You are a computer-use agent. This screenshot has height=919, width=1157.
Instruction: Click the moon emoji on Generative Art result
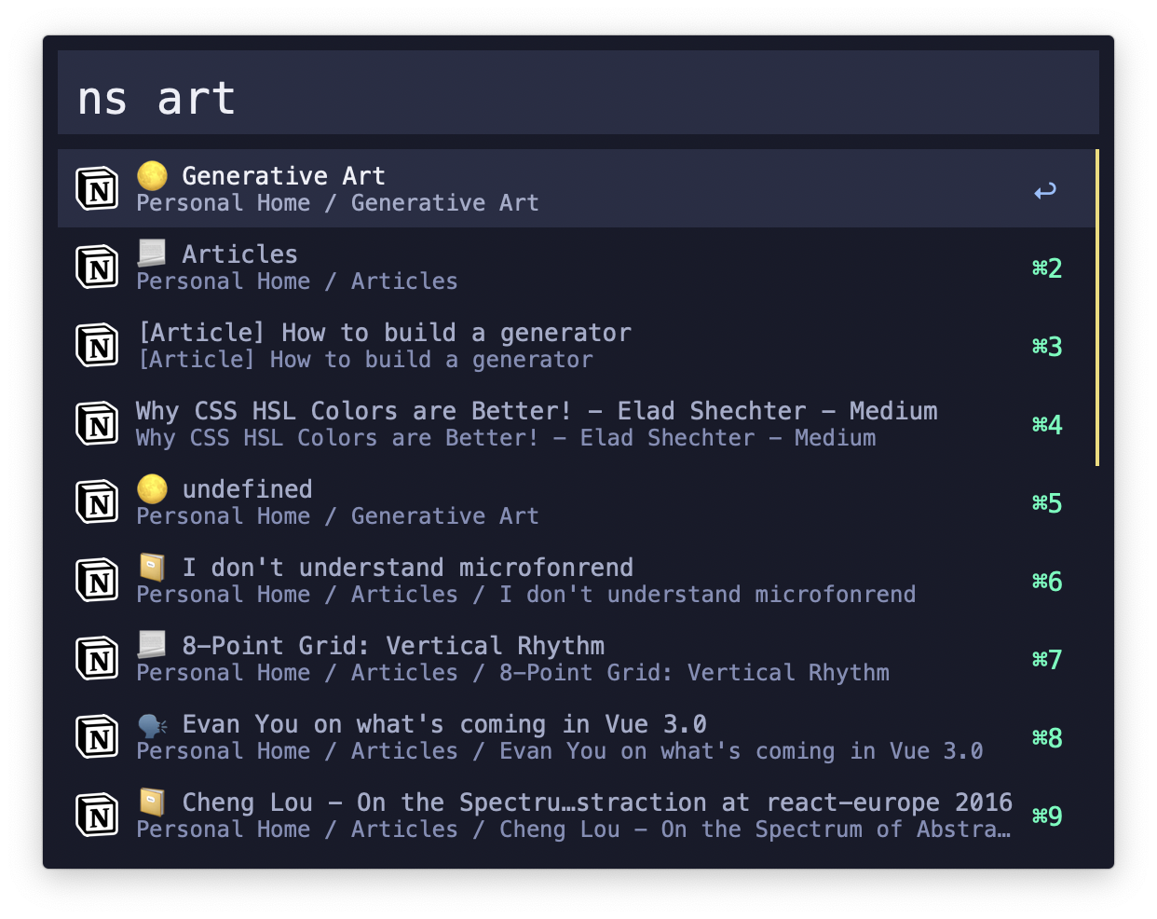[152, 175]
